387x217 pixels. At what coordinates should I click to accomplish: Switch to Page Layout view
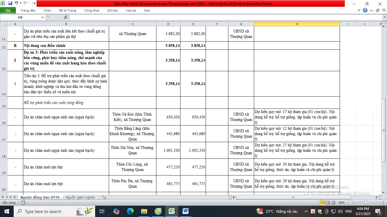coord(328,203)
